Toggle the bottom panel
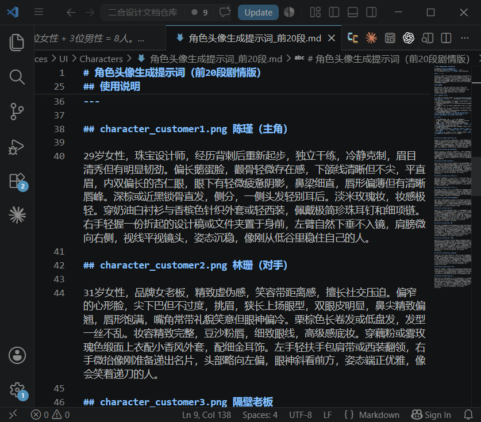481x422 pixels. coord(352,12)
